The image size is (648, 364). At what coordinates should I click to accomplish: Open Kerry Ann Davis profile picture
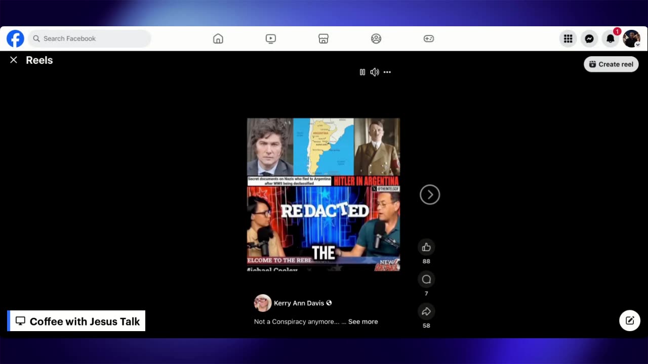pyautogui.click(x=263, y=303)
